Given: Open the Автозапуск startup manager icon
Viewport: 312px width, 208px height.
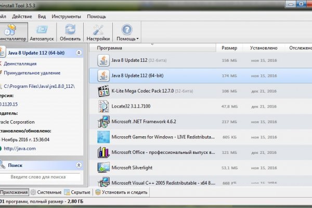Looking at the screenshot, I should pyautogui.click(x=42, y=30).
